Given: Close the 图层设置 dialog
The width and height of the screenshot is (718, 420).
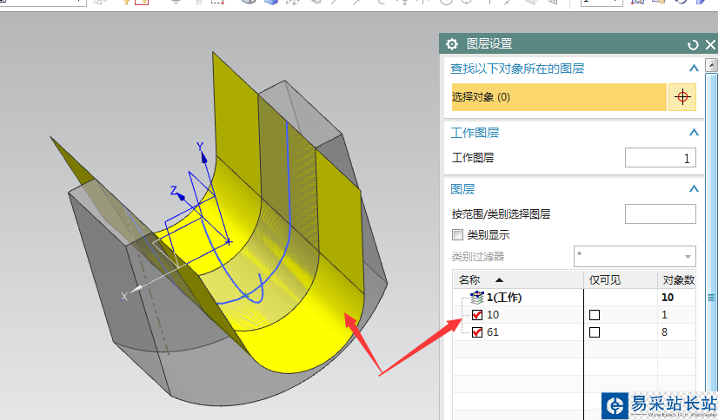Looking at the screenshot, I should pos(710,44).
